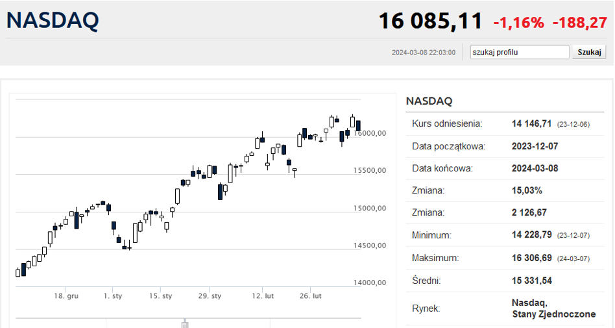Click the 16000,00 axis label

point(370,134)
